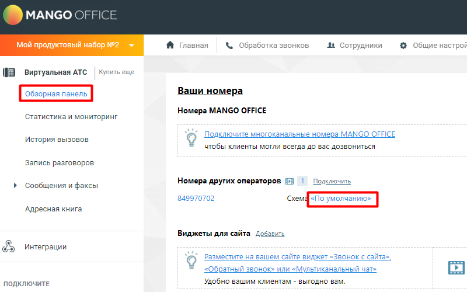
Task: Follow «Обратный звонок» или «Мультиканальный чат» link
Action: coord(290,269)
